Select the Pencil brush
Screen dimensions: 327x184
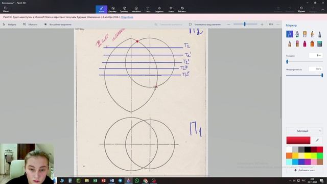[x=290, y=43]
